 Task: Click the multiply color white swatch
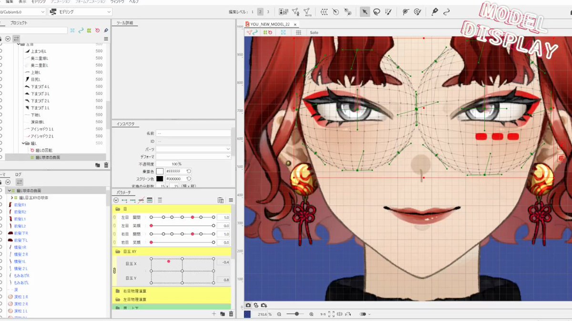click(160, 171)
